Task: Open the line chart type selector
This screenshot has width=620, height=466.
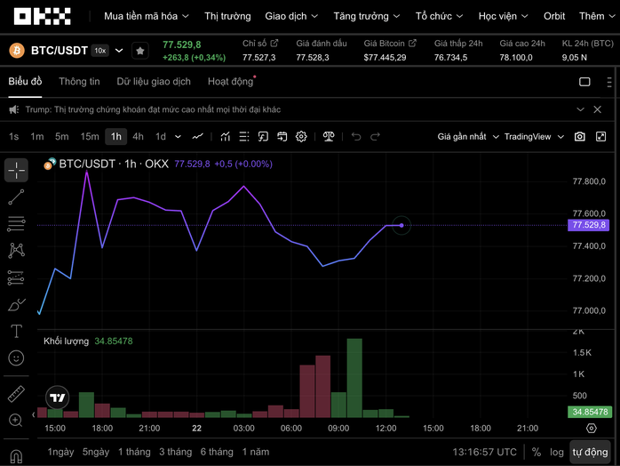Action: click(198, 137)
